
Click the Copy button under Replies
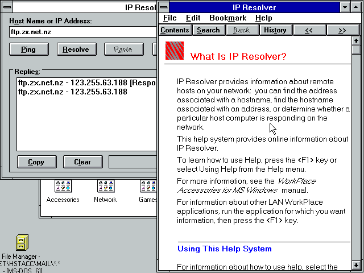point(36,162)
